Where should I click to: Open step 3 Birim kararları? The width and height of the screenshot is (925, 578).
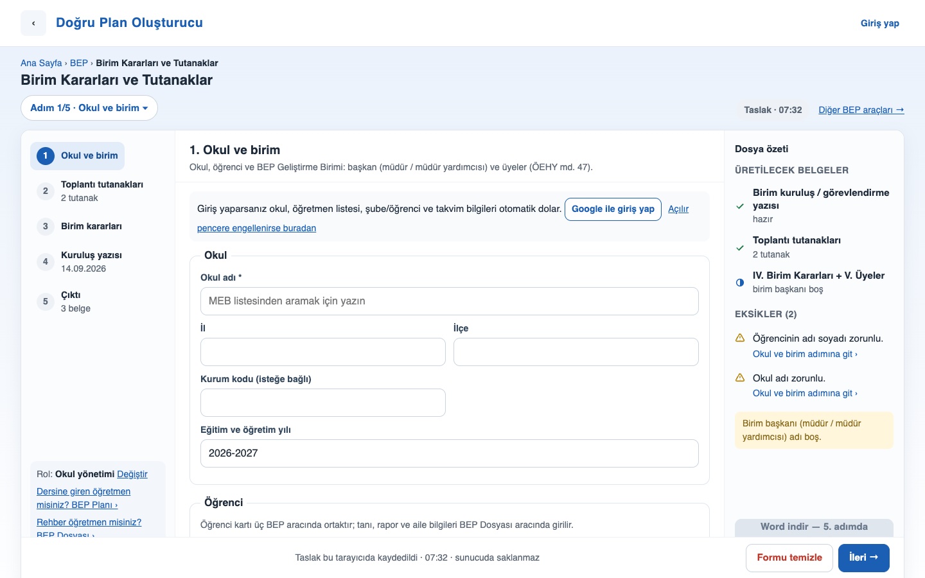click(80, 226)
